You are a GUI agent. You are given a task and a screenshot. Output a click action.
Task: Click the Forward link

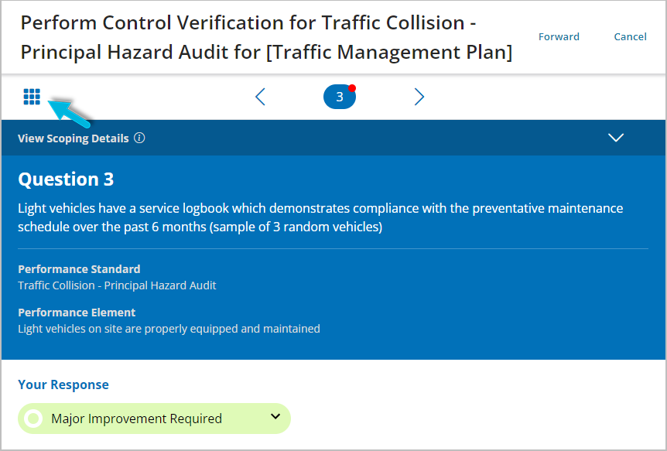click(x=559, y=36)
